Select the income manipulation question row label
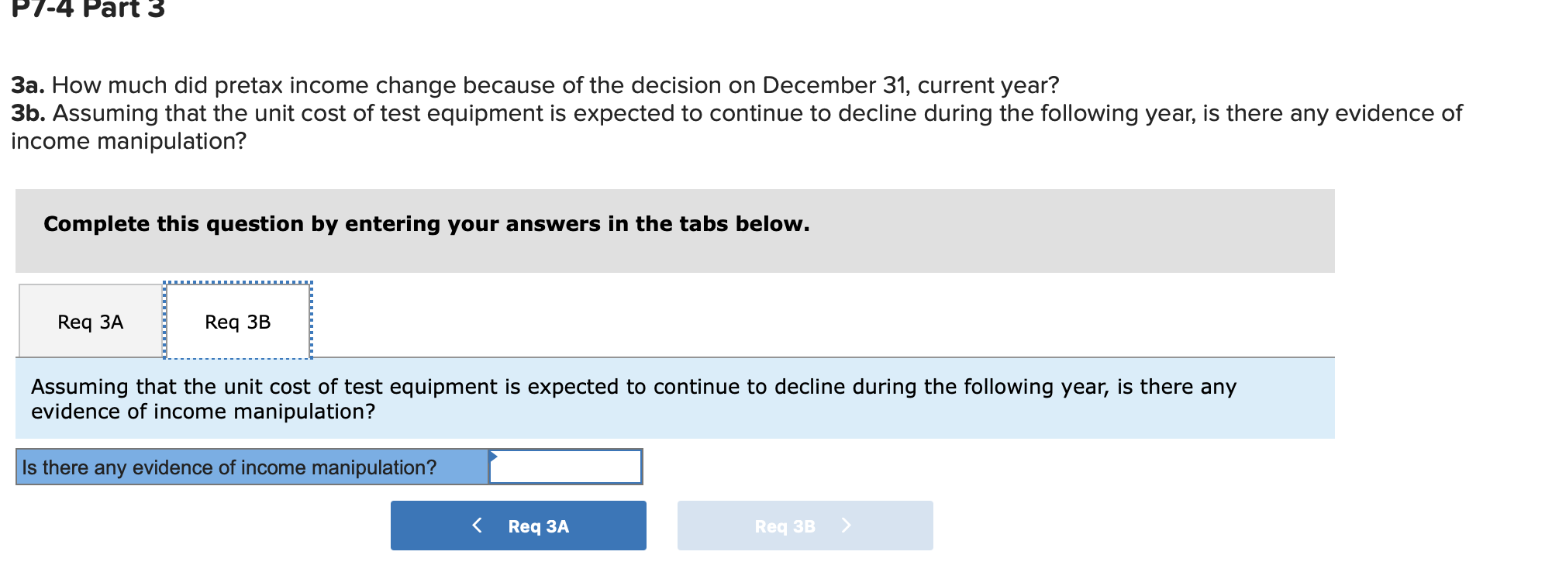1552x586 pixels. 227,467
